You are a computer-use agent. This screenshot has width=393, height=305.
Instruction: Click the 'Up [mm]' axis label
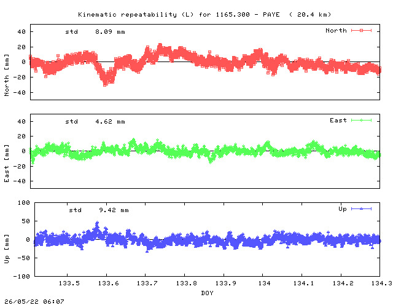[x=7, y=249]
